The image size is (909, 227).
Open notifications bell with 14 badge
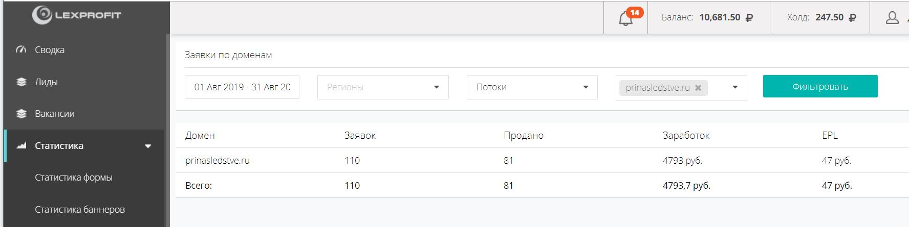click(x=625, y=18)
